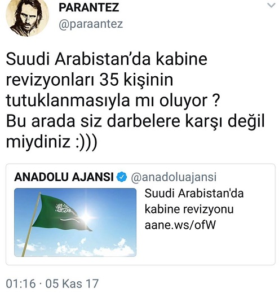Click the ":)))" emoticon in the tweet
Viewport: 279px width, 297px height.
pyautogui.click(x=86, y=142)
